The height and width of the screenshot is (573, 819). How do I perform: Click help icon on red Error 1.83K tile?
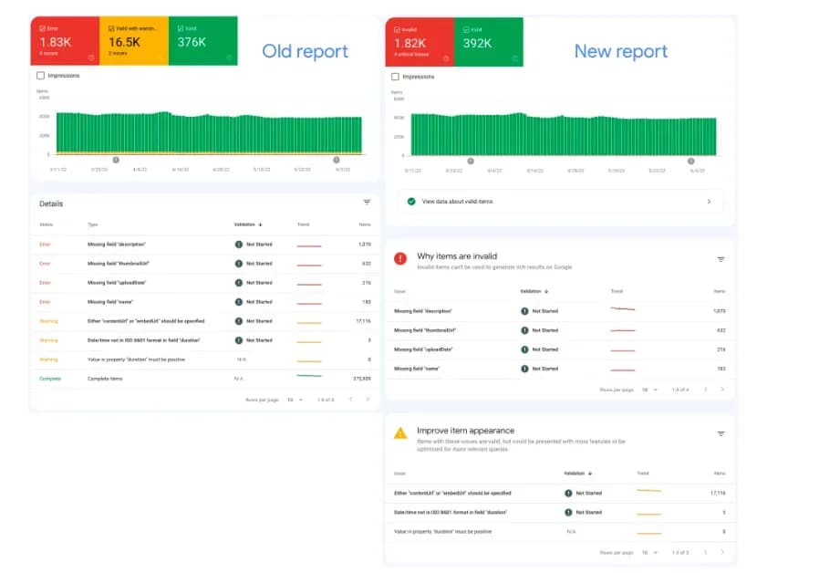point(91,57)
